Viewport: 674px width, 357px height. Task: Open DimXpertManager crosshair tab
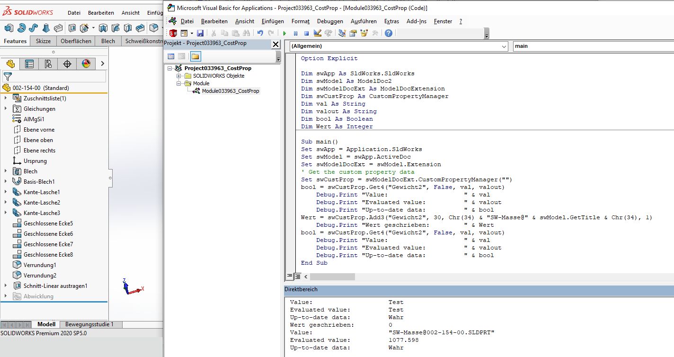coord(67,64)
